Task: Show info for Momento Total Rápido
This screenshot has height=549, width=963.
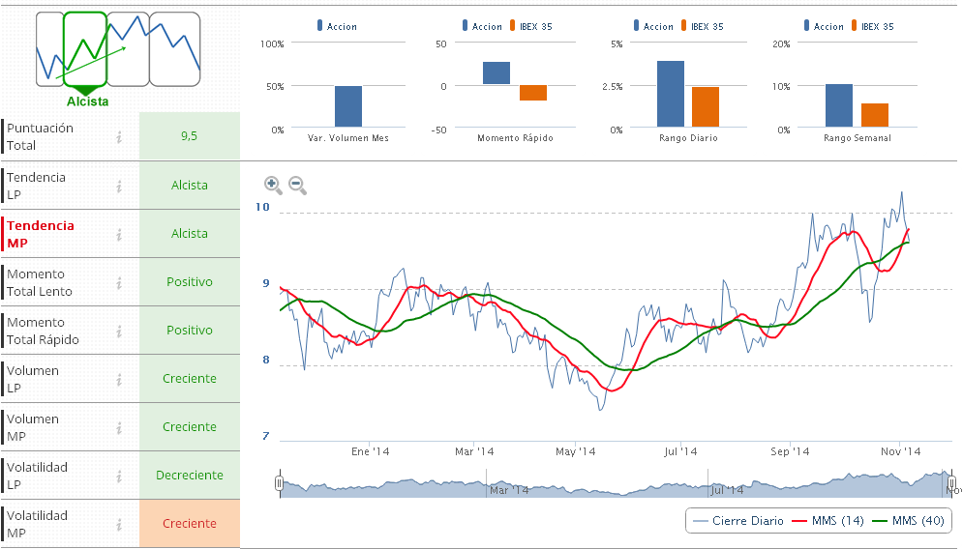Action: 119,331
